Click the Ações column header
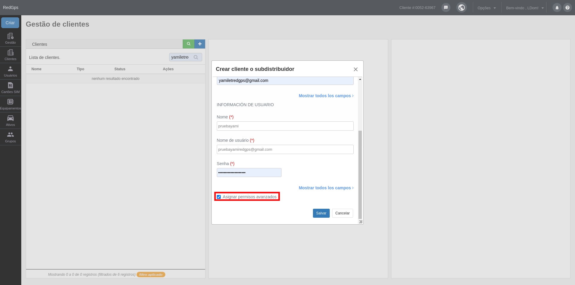 point(168,69)
